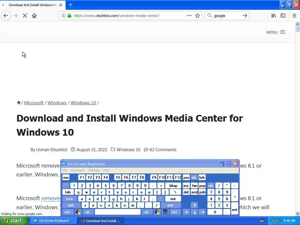Image resolution: width=300 pixels, height=225 pixels.
Task: Open the Windows 10 breadcrumb link
Action: [x=83, y=103]
